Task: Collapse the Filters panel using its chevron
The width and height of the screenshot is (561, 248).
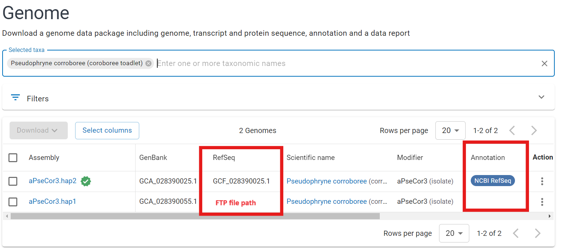Action: tap(541, 97)
